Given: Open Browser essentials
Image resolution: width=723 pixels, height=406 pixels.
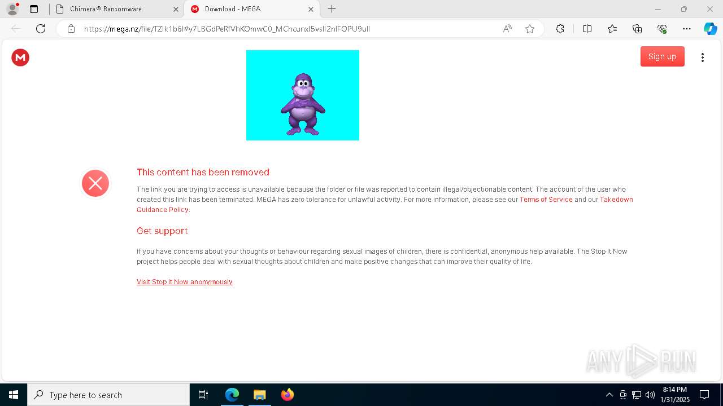Looking at the screenshot, I should (x=662, y=29).
